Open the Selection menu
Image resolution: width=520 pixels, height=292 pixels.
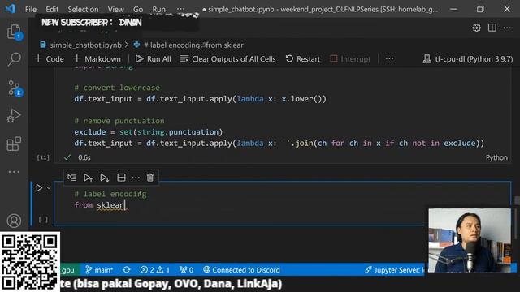(83, 9)
